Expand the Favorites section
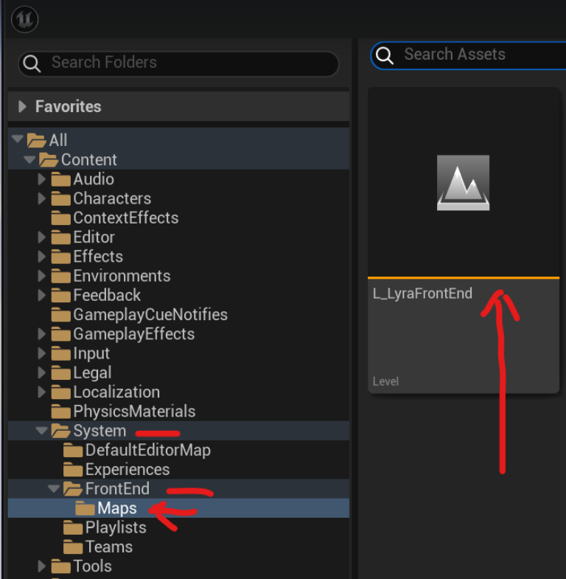The height and width of the screenshot is (579, 566). pyautogui.click(x=23, y=106)
